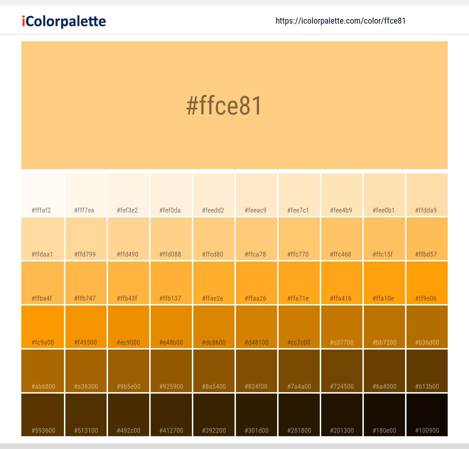Viewport: 469px width, 449px height.
Task: Choose the #ffcd80 swatch
Action: pos(214,239)
